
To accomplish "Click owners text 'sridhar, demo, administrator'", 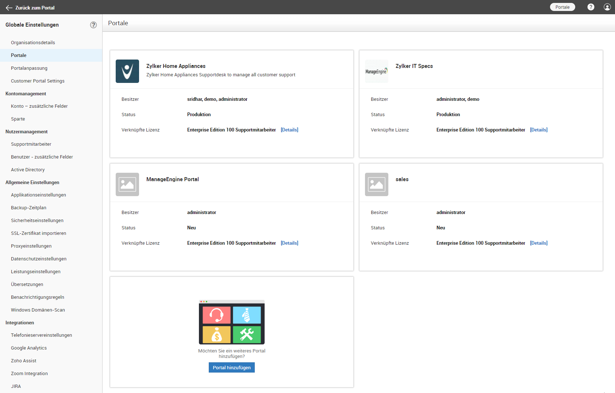I will point(218,99).
